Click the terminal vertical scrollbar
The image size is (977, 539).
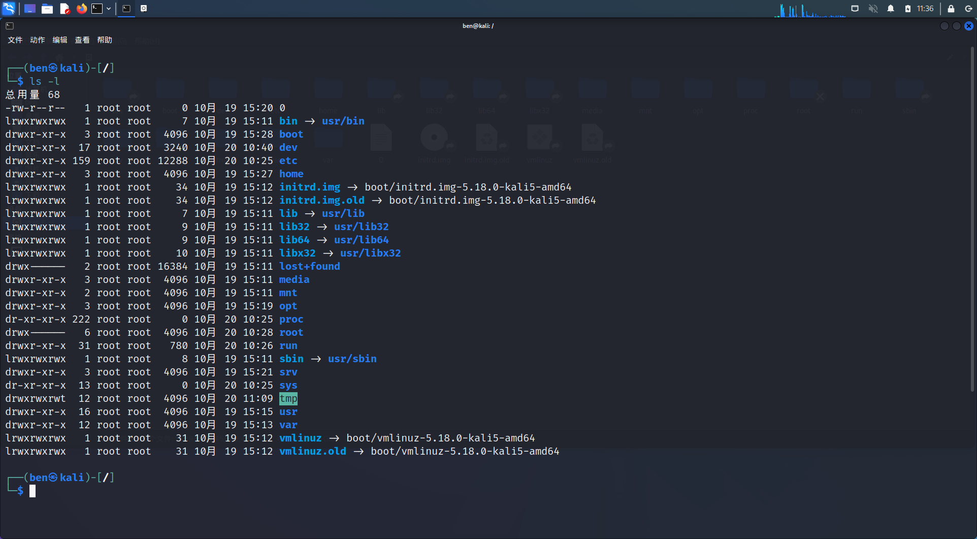[972, 218]
